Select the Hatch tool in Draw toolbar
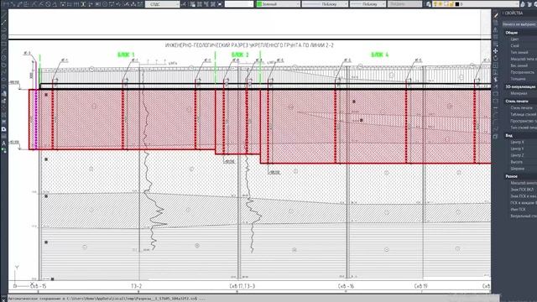 [x=3, y=115]
